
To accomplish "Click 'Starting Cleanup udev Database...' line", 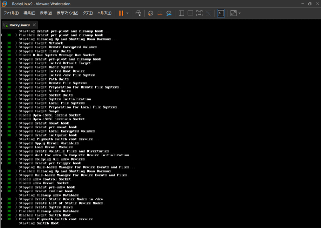I will tap(52, 195).
